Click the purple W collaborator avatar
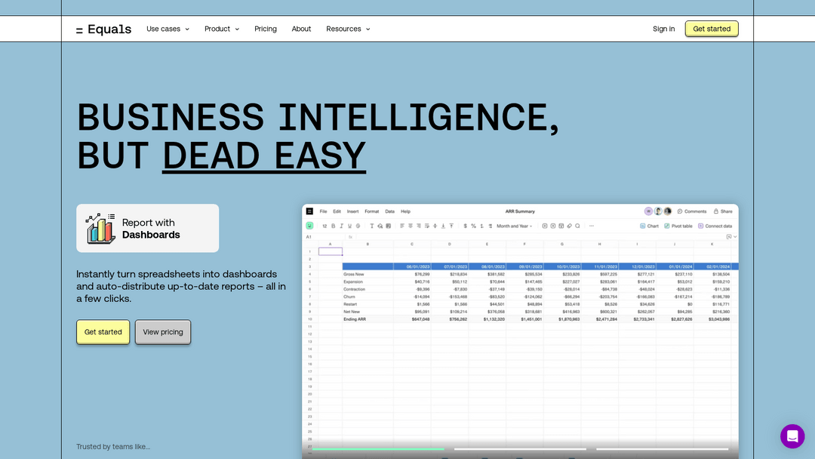 648,211
